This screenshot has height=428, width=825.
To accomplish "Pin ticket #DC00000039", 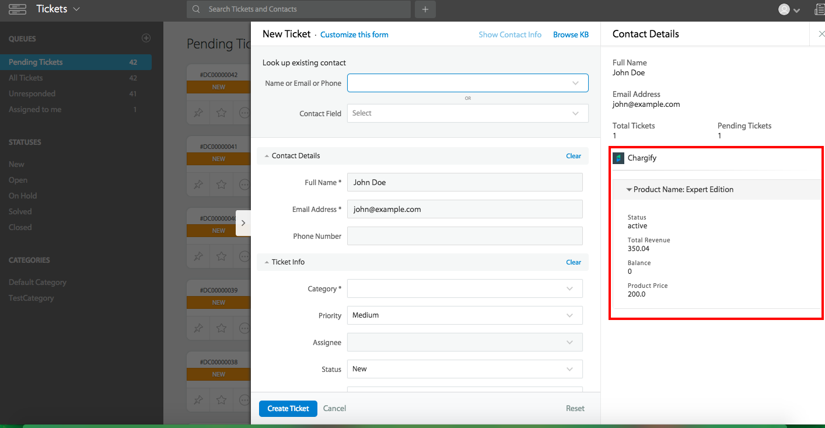I will [x=198, y=328].
